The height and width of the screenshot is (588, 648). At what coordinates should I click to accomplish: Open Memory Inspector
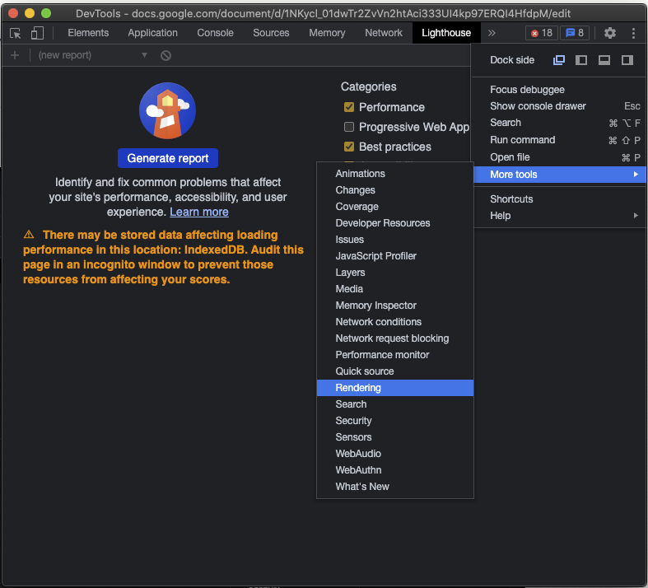click(395, 306)
